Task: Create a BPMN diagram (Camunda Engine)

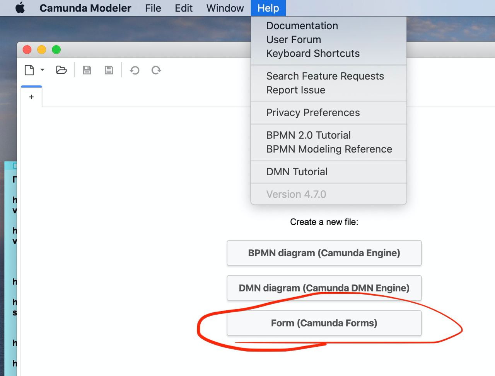Action: [x=324, y=253]
